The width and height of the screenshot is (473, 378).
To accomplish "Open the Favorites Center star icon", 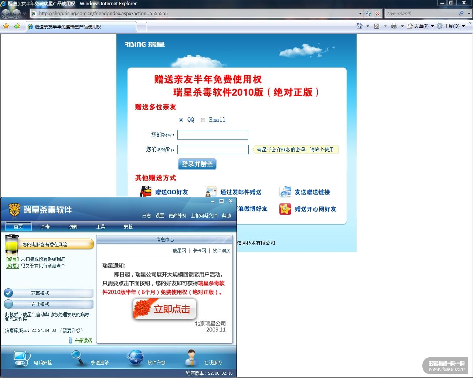I will [x=6, y=26].
